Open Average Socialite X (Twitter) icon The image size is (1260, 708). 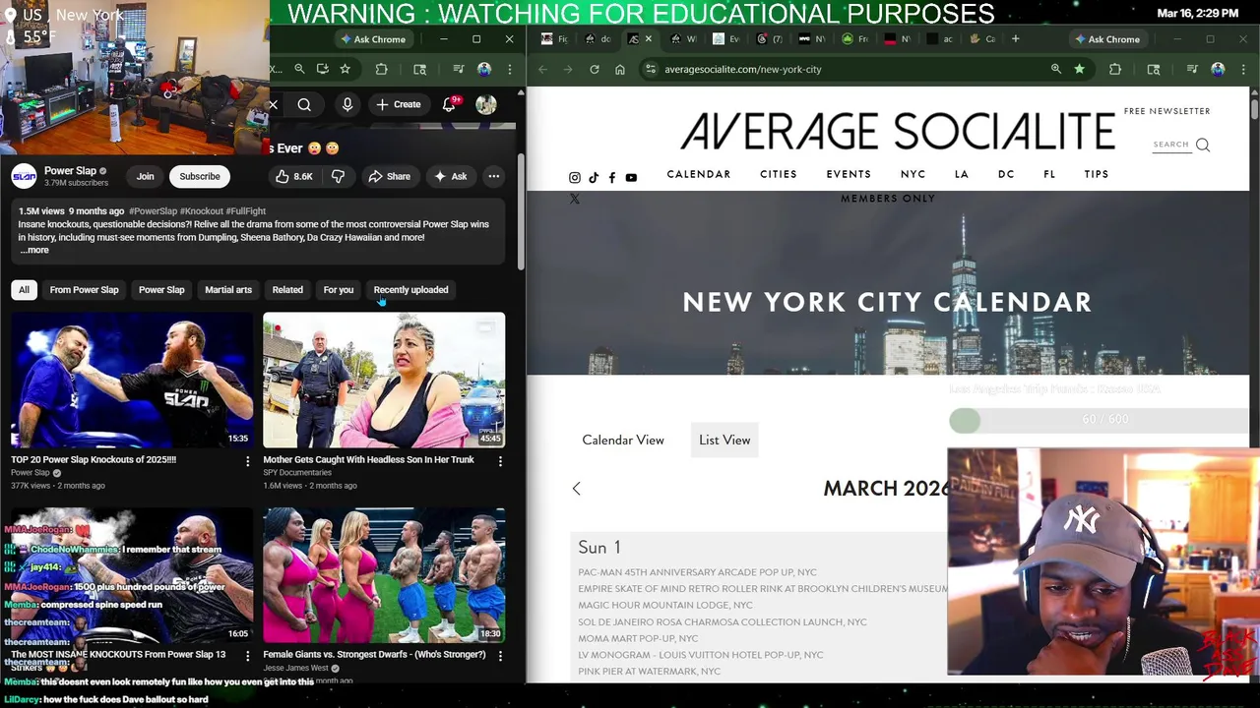tap(575, 199)
